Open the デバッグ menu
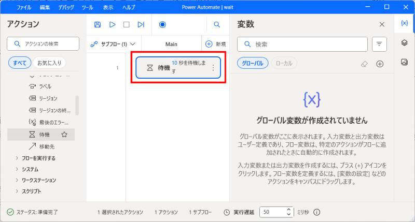The image size is (415, 222). (x=66, y=8)
